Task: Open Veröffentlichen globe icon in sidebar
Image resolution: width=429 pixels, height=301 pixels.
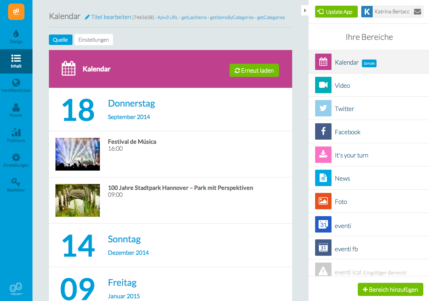Action: pyautogui.click(x=16, y=85)
